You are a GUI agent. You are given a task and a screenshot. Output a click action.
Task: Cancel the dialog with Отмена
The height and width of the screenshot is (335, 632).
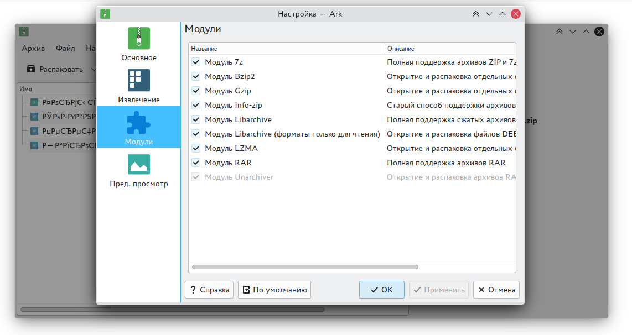[x=496, y=290]
